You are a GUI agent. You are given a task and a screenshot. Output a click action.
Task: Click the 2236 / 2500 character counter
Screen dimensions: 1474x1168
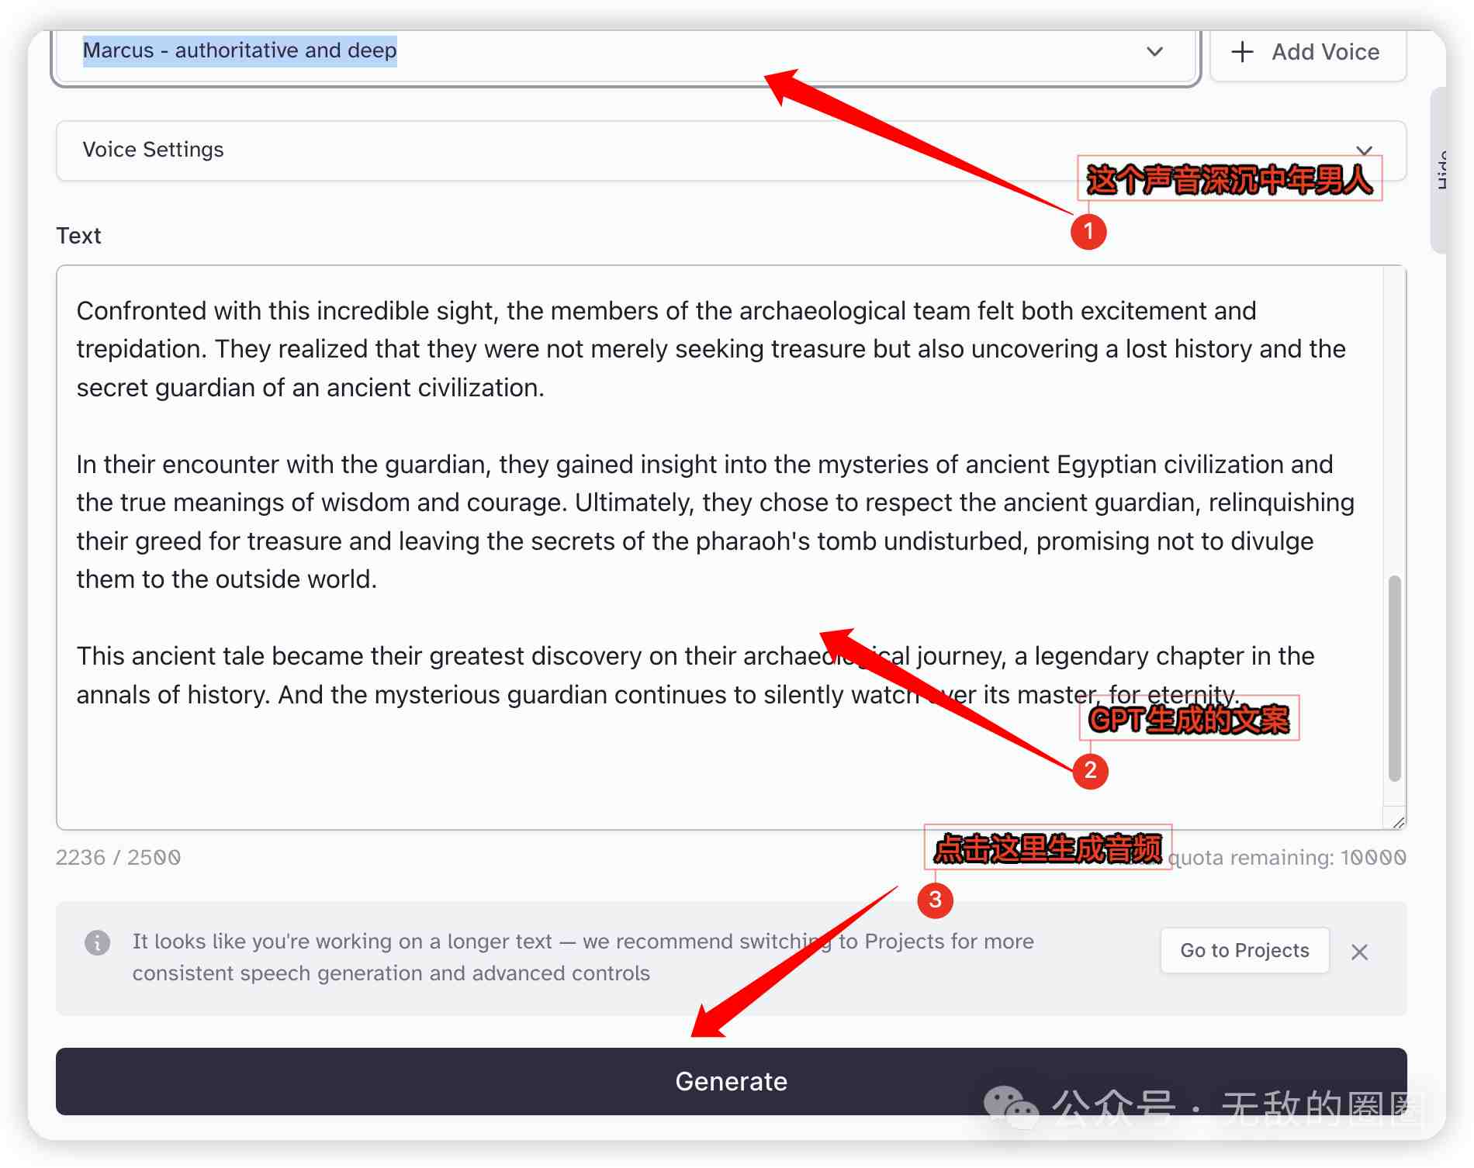(x=118, y=858)
